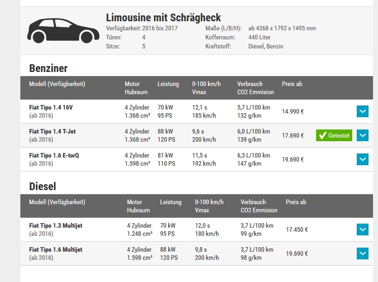Click the green Getestet badge
The width and height of the screenshot is (378, 282).
click(334, 135)
